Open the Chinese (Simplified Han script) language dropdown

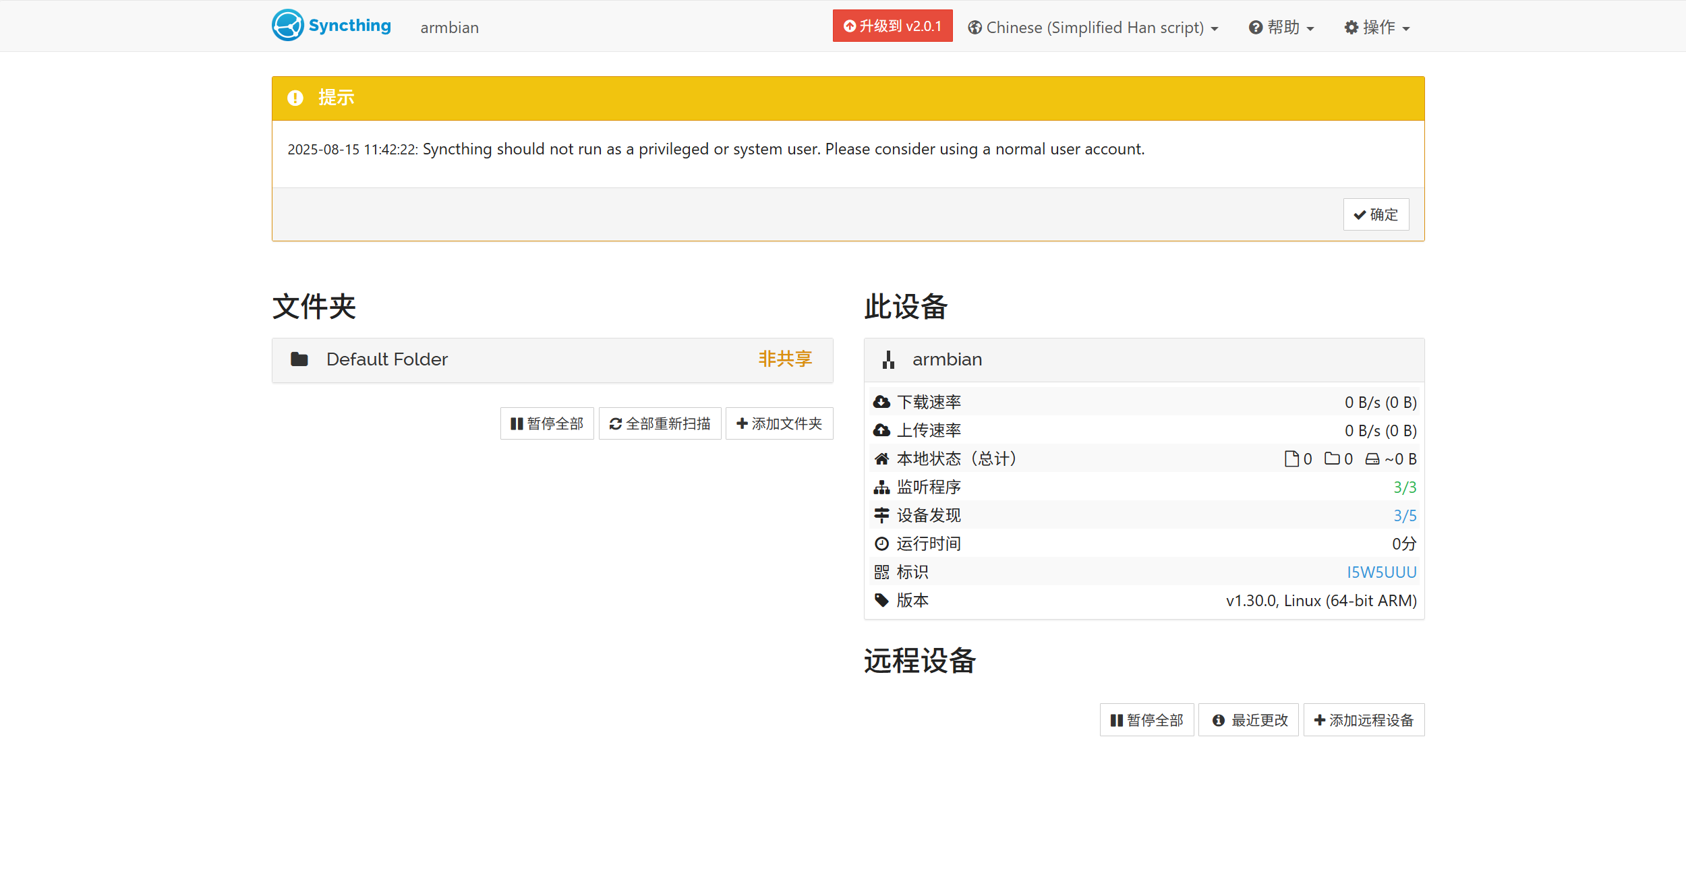(1093, 28)
